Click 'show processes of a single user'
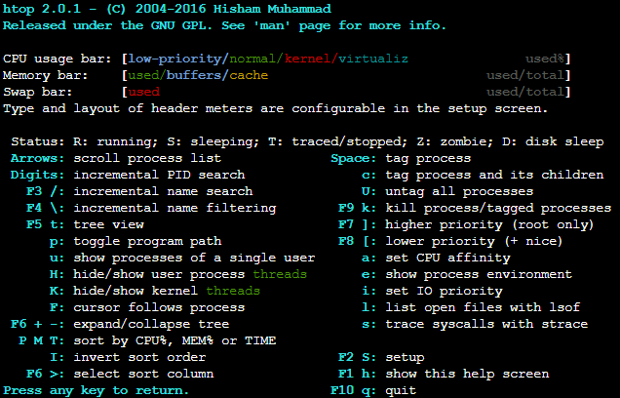Screen dimensions: 620x398 [x=194, y=259]
